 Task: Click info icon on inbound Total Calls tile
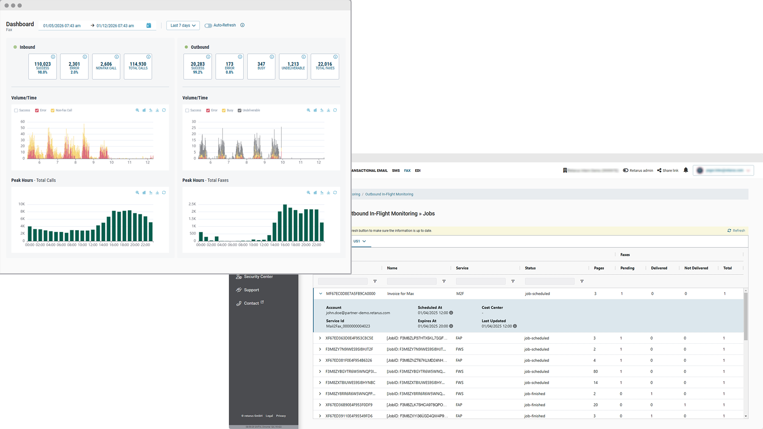pyautogui.click(x=148, y=57)
